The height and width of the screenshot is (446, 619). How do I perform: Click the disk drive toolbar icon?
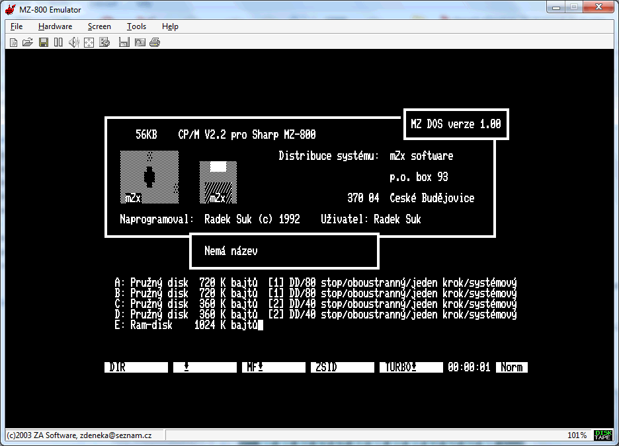pyautogui.click(x=124, y=42)
